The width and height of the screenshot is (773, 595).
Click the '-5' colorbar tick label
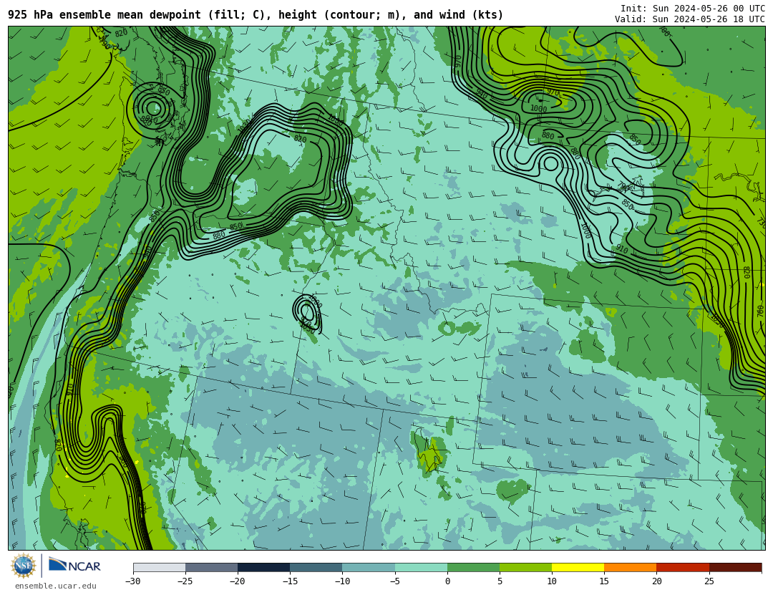click(x=394, y=581)
